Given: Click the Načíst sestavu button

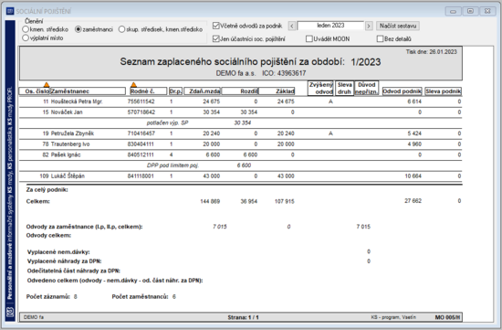Looking at the screenshot, I should point(398,26).
